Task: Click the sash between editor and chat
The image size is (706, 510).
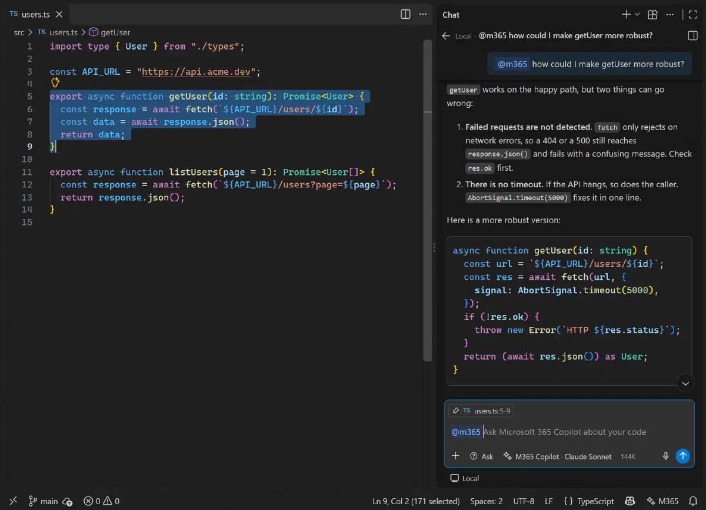Action: pos(435,247)
